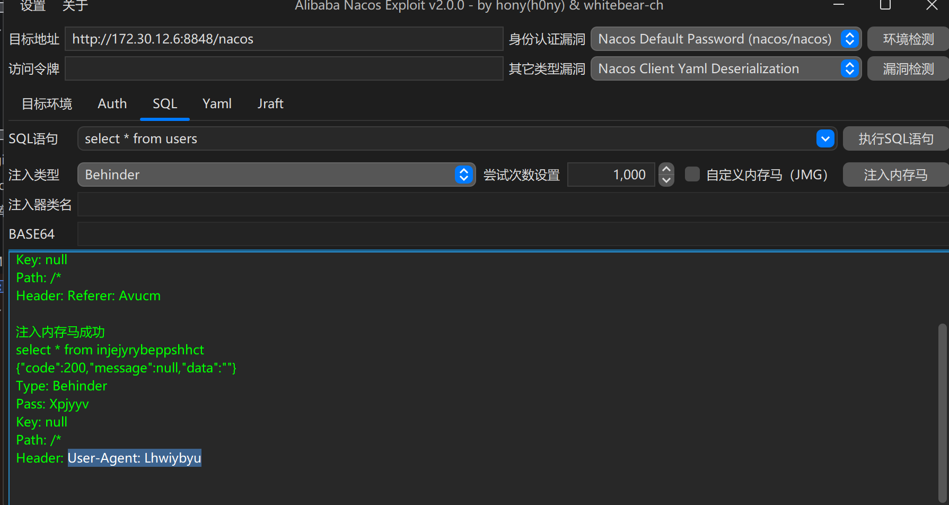The image size is (949, 505).
Task: Switch to the Auth tab
Action: pos(112,104)
